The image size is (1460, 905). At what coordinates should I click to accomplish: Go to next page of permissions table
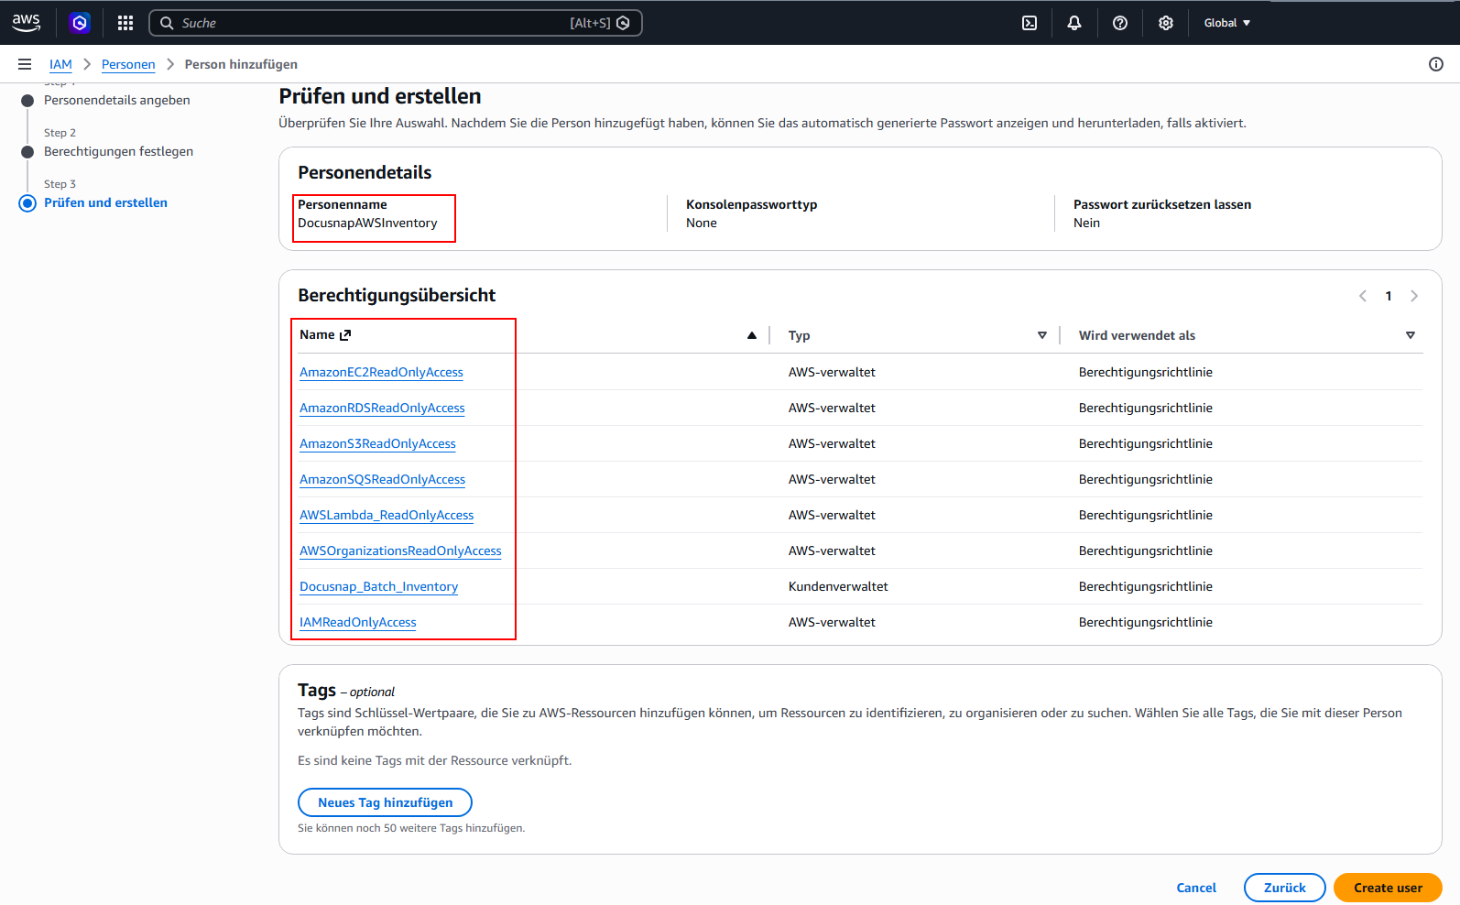point(1414,296)
